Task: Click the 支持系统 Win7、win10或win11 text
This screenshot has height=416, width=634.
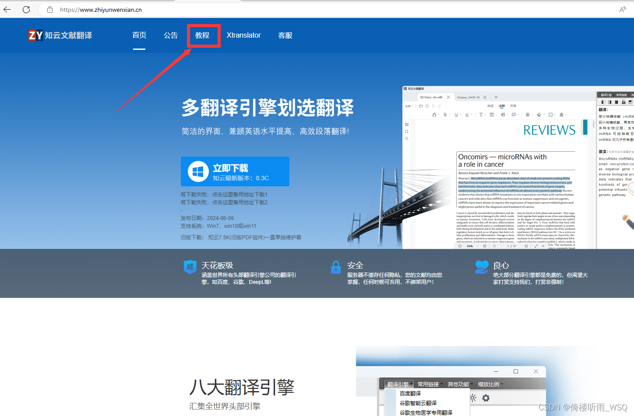Action: (218, 226)
